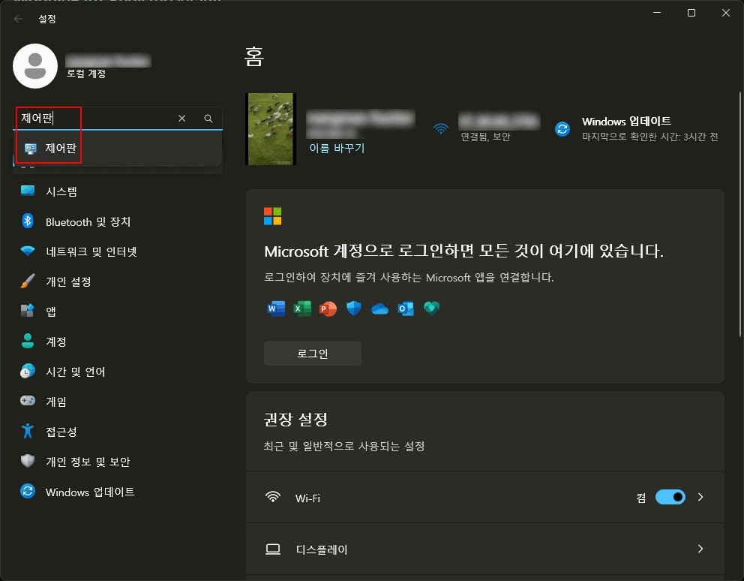Screen dimensions: 744x581
Task: Click the Bluetooth icon in sidebar
Action: click(28, 221)
